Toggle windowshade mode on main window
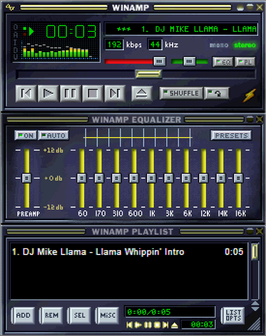Viewport: 266px width, 336px height. (x=250, y=7)
